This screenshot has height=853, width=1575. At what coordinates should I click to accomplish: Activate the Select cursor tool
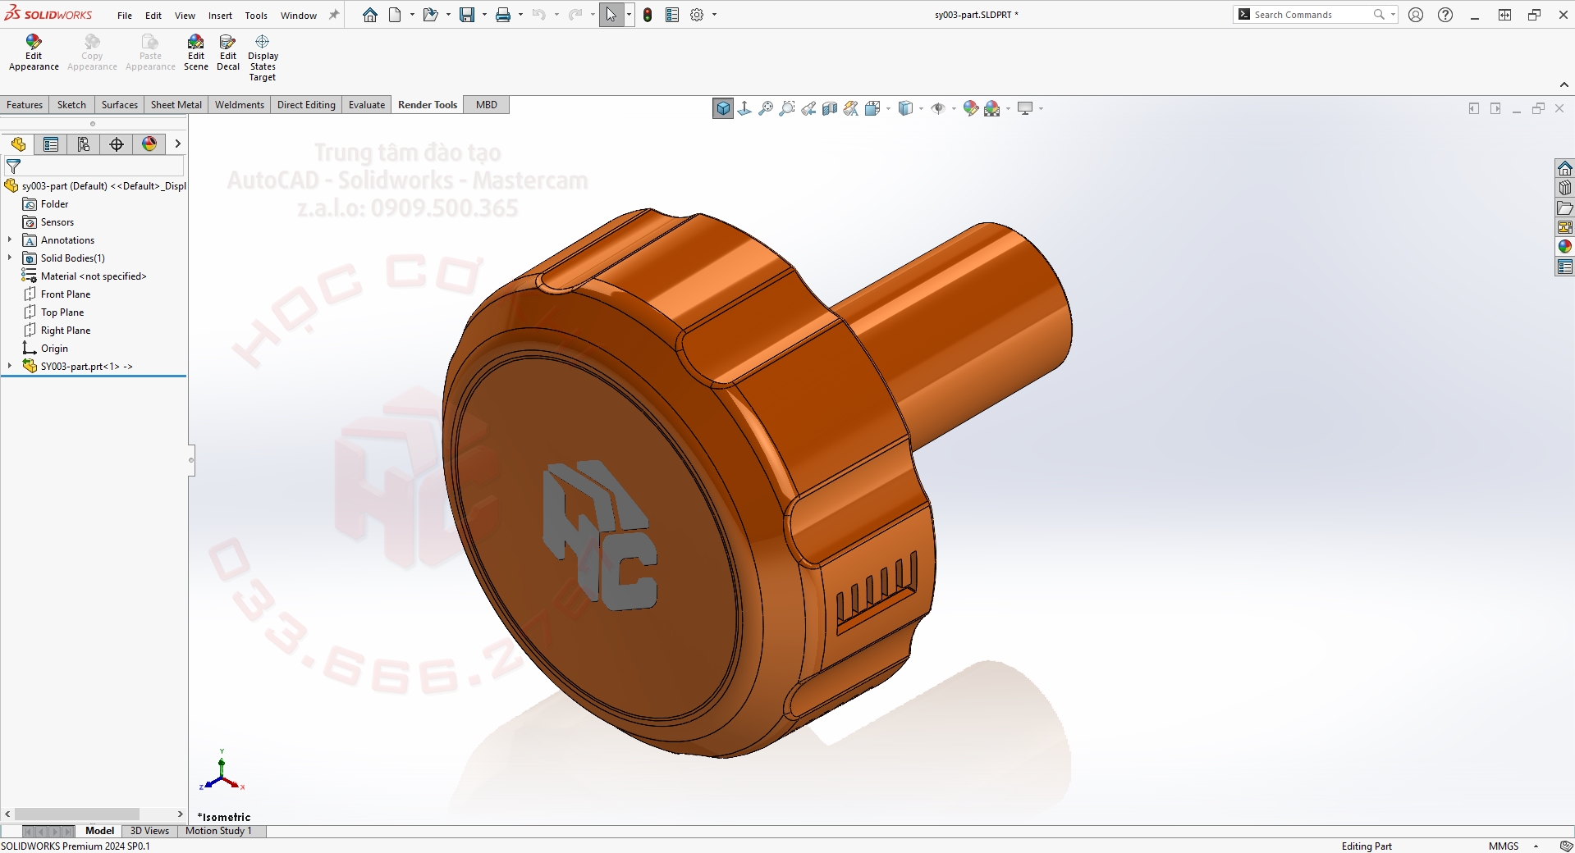click(611, 15)
